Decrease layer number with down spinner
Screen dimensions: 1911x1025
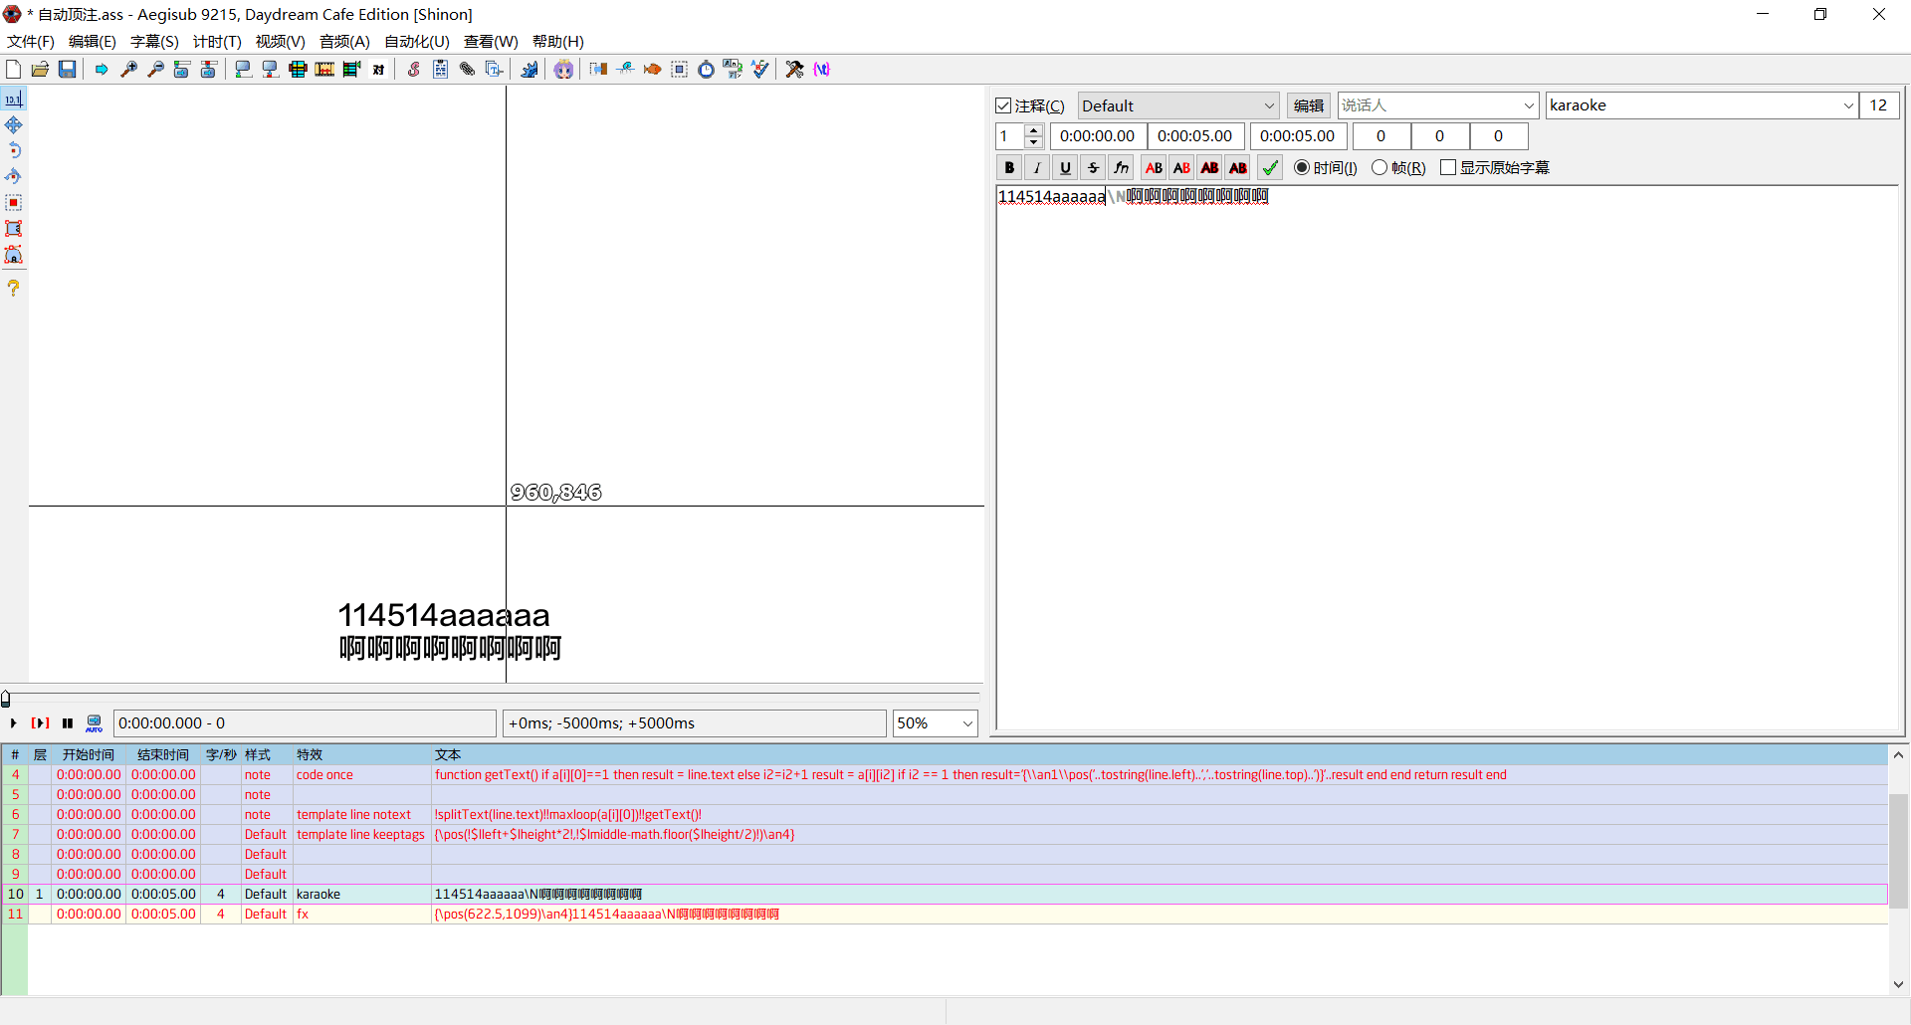tap(1034, 142)
